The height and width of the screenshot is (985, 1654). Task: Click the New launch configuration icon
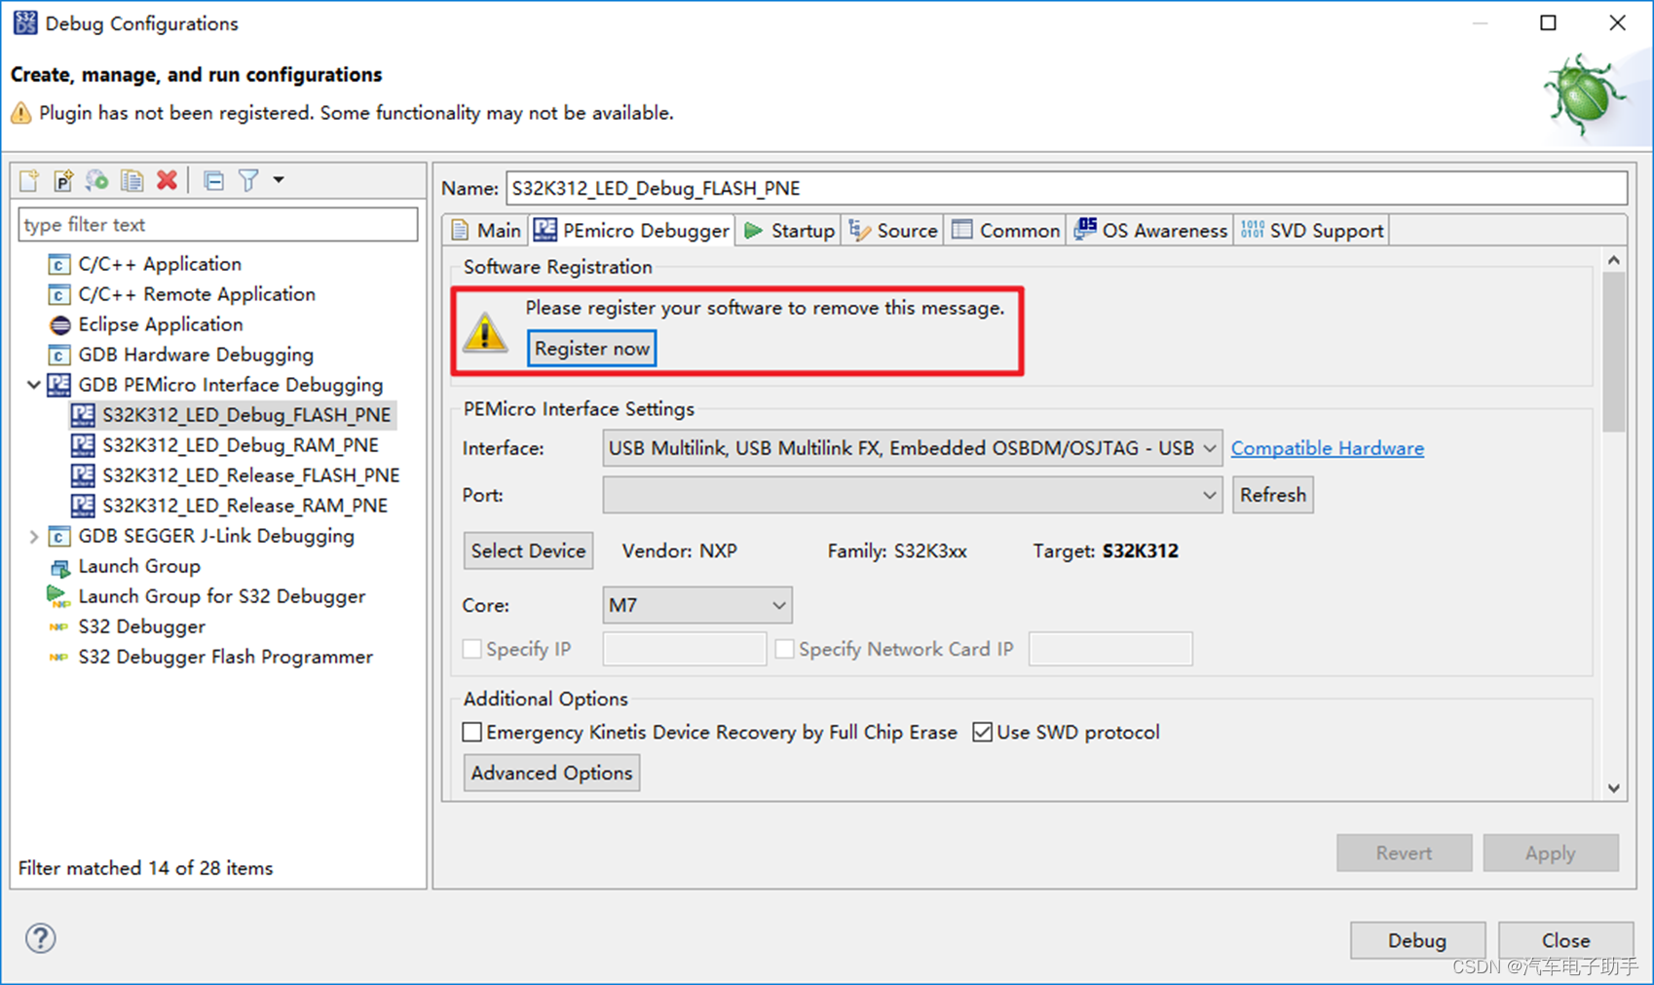coord(29,180)
